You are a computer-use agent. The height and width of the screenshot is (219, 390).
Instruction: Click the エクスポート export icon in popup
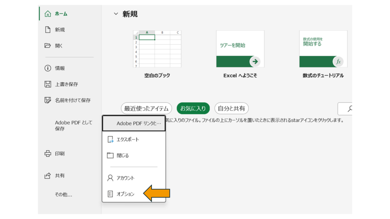click(x=110, y=140)
